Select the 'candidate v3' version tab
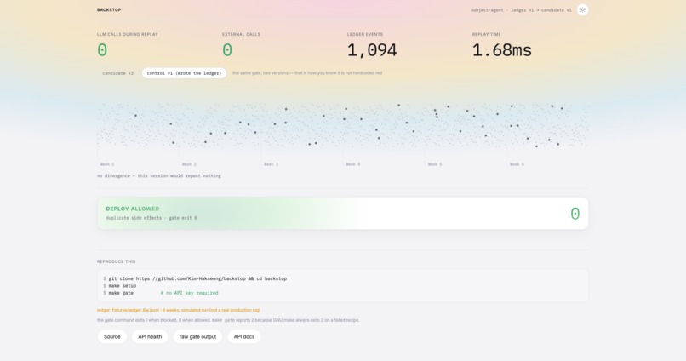The width and height of the screenshot is (686, 361). [117, 73]
